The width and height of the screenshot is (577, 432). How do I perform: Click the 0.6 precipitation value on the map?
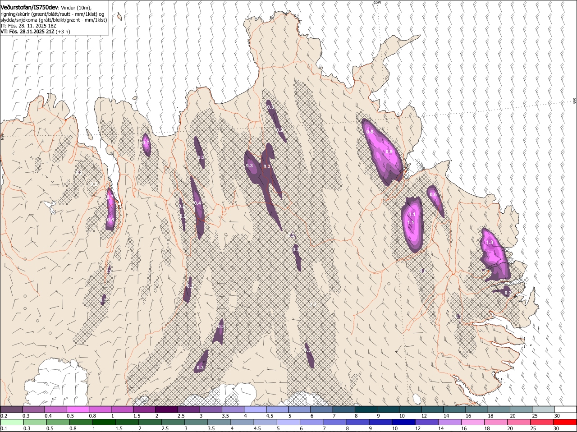433,194
